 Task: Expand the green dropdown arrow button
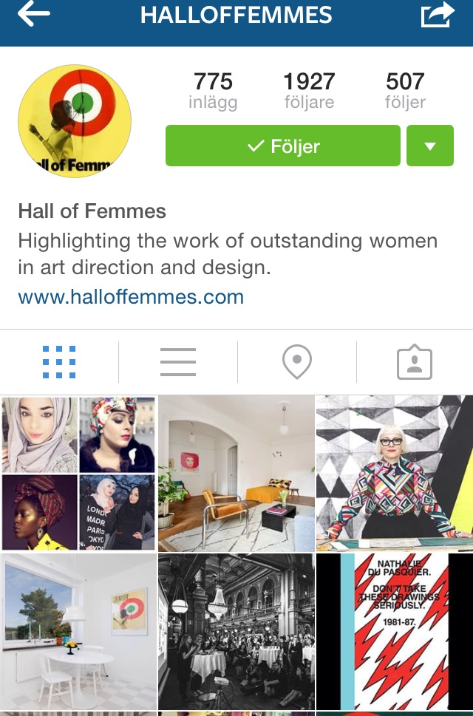[430, 146]
